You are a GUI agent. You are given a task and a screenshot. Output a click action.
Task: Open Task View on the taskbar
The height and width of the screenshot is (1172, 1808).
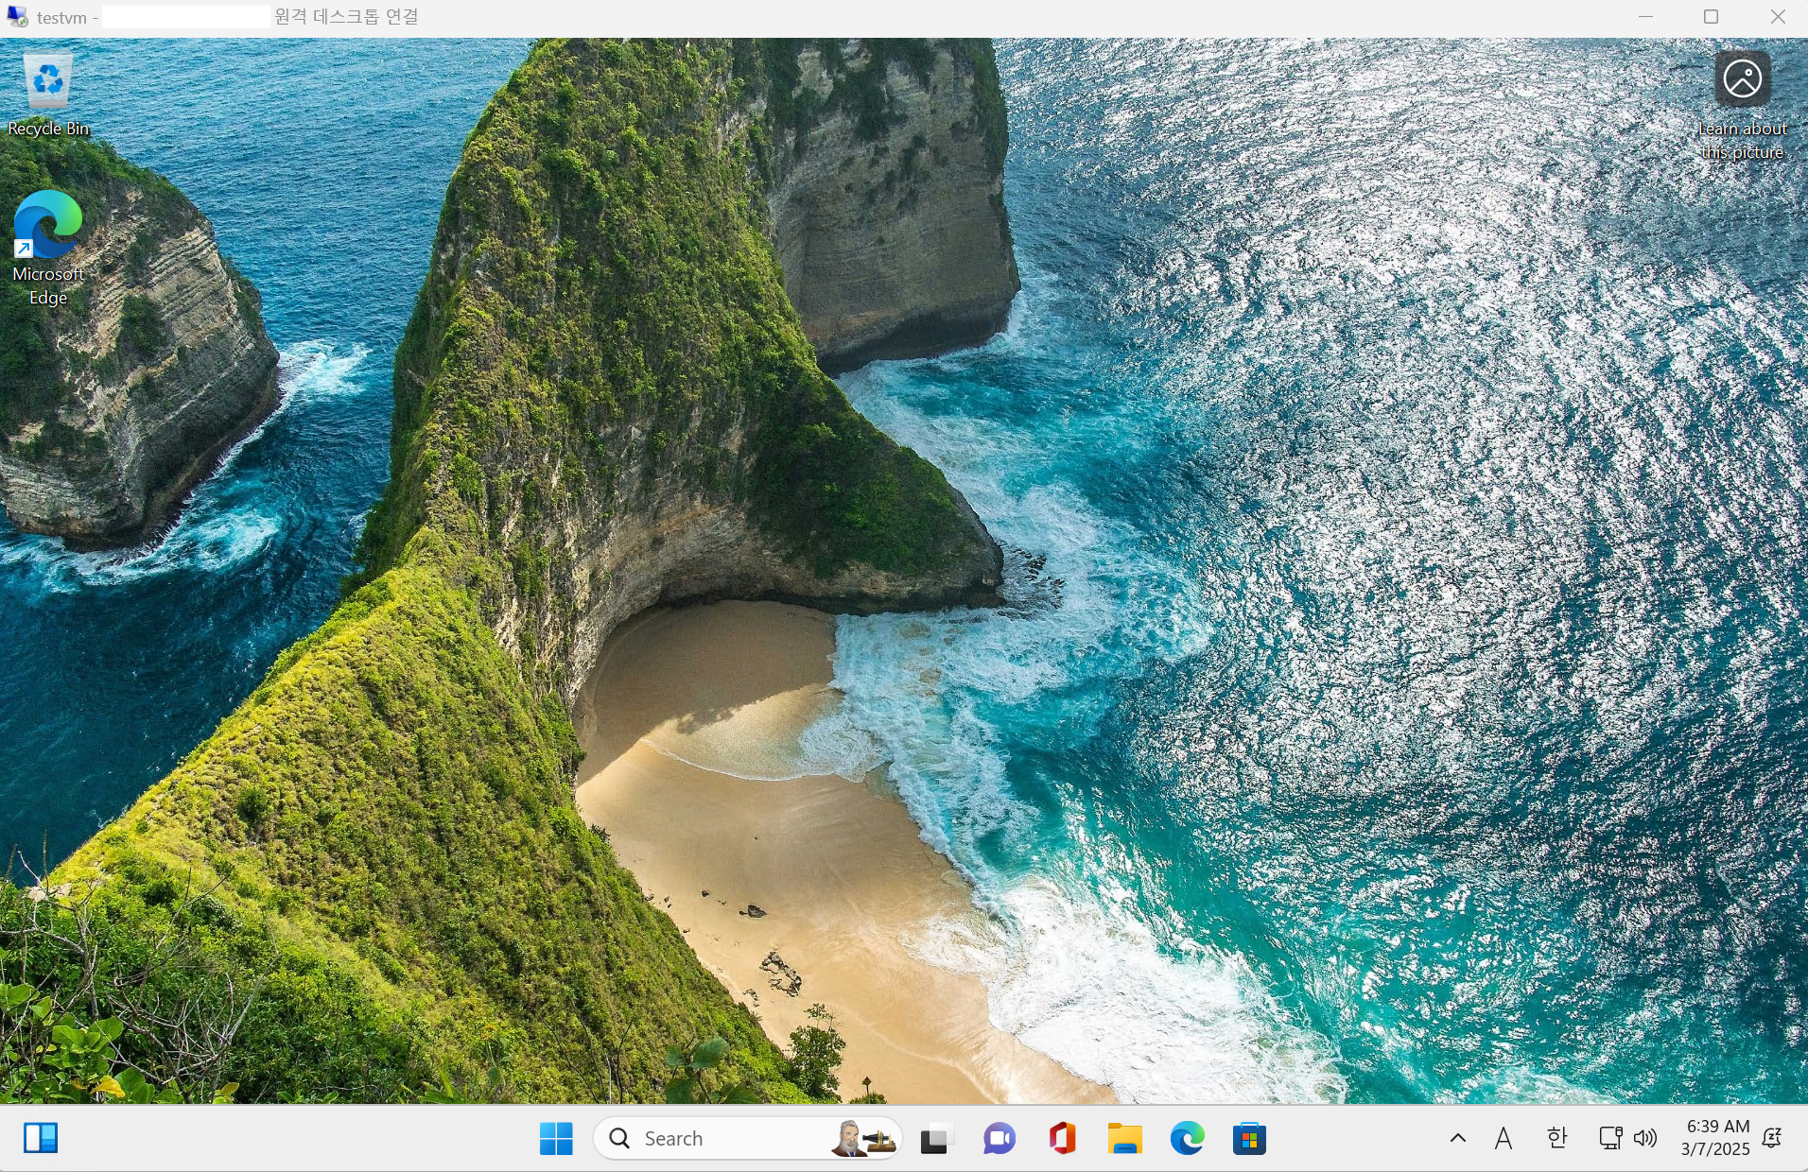(935, 1138)
